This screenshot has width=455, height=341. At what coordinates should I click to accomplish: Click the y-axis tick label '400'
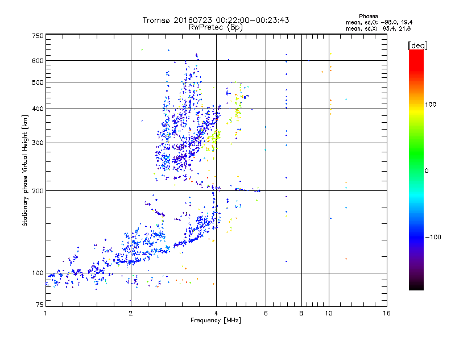tap(38, 109)
